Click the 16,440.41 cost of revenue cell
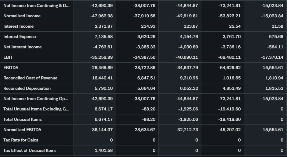 [x=102, y=78]
